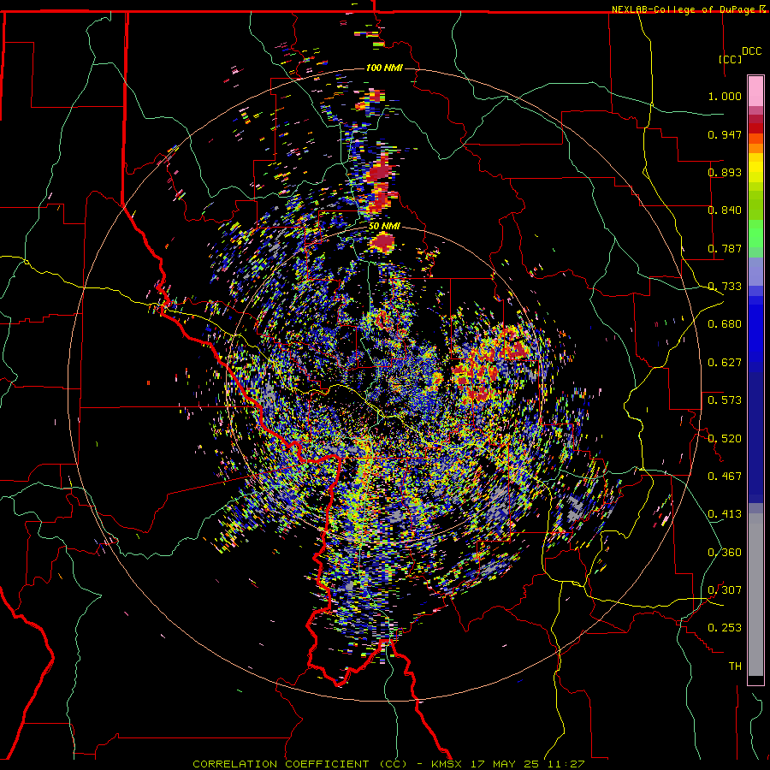Select the 0.893 legend value
The image size is (770, 770).
tap(725, 172)
